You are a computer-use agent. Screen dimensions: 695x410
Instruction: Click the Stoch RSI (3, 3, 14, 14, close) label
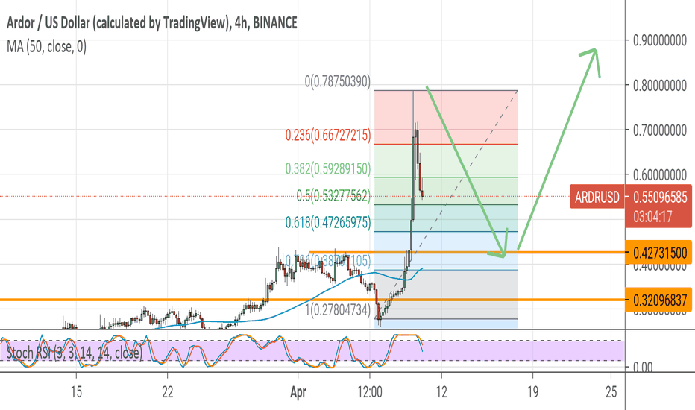click(x=75, y=353)
